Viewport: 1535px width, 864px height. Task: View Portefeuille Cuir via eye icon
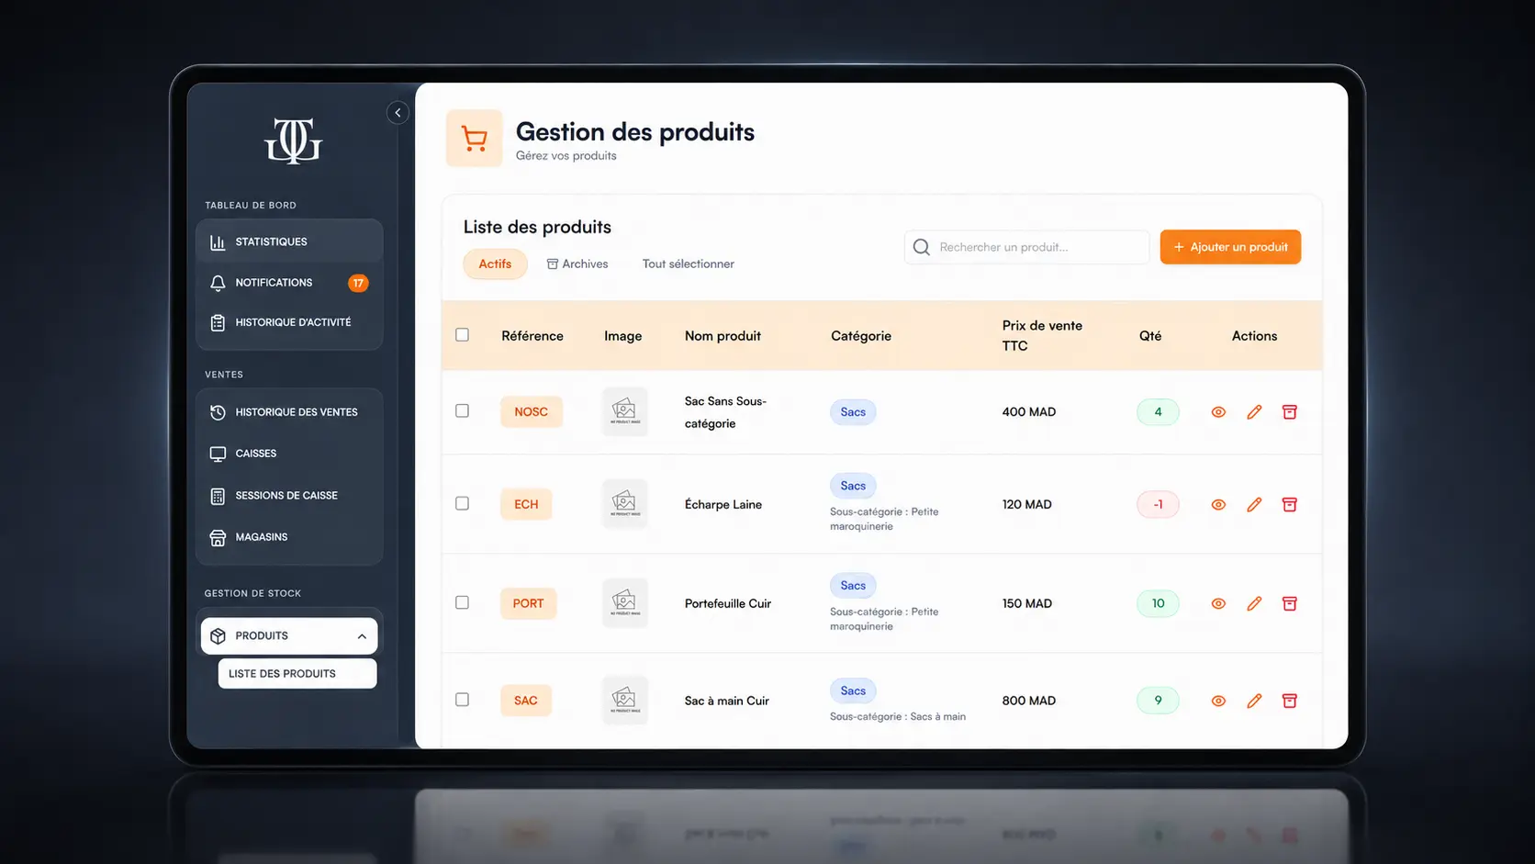1218,604
